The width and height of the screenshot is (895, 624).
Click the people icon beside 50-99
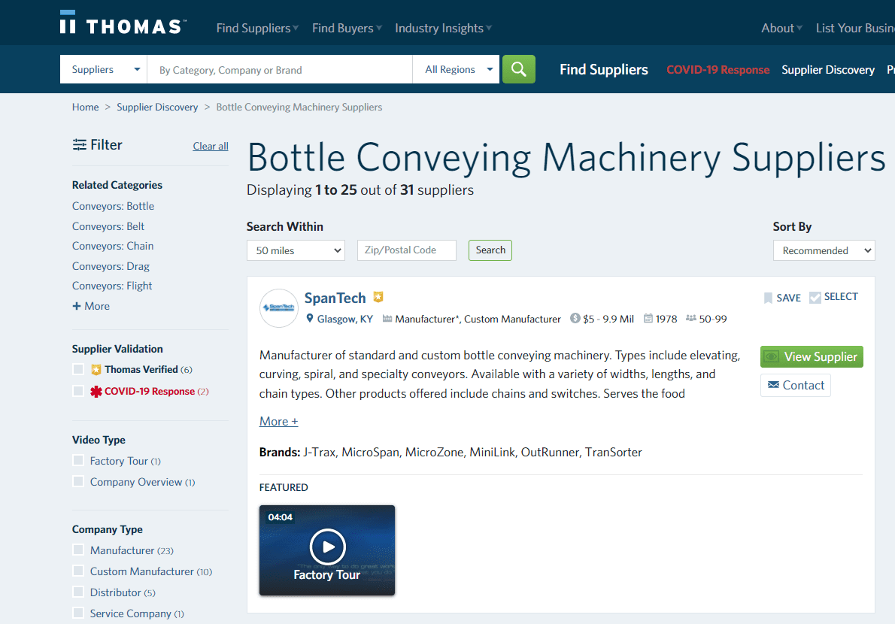[690, 318]
